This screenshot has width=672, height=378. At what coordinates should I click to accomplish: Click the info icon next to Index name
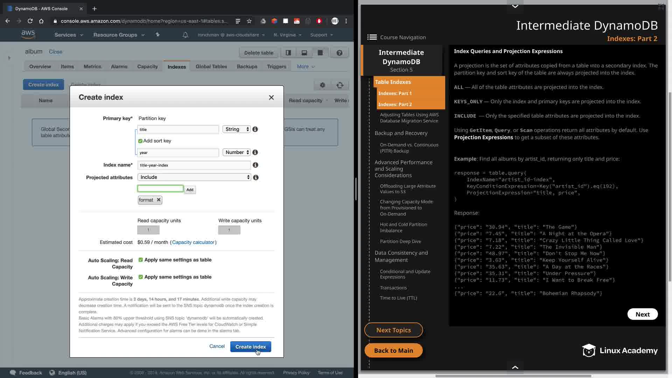pos(255,165)
